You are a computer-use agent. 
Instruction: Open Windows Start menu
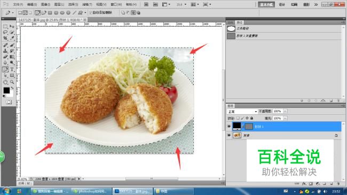(x=6, y=191)
